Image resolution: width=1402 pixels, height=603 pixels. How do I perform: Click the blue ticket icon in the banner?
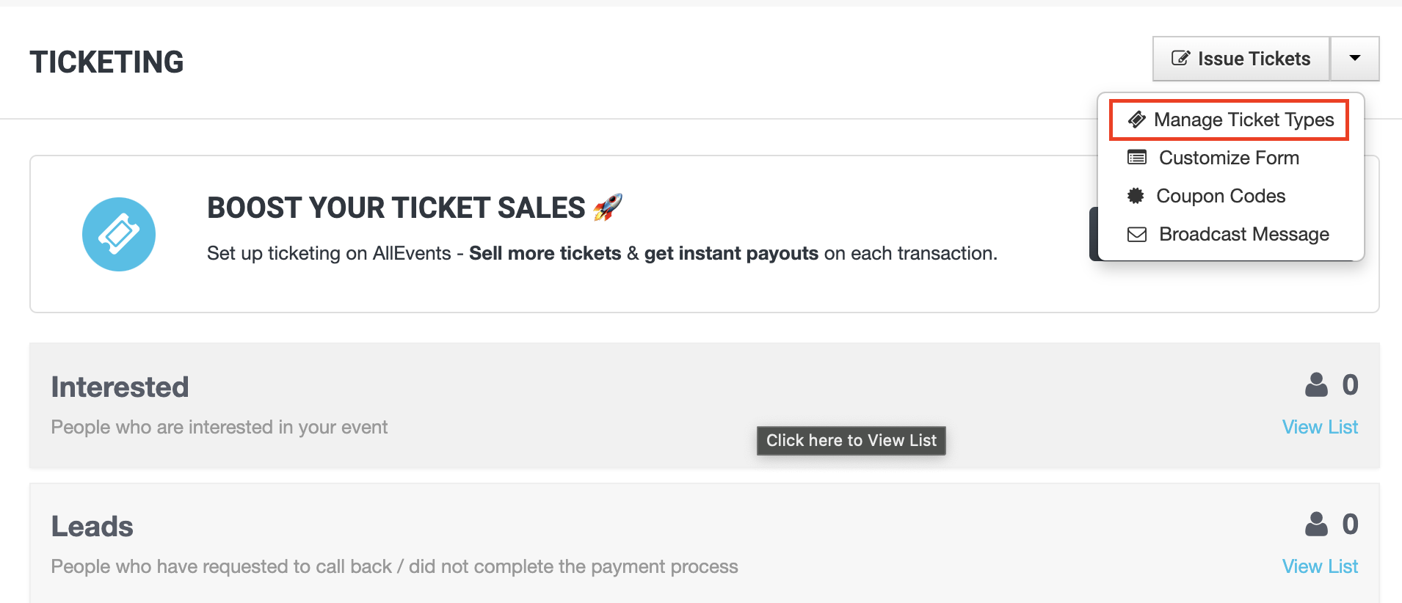(118, 234)
